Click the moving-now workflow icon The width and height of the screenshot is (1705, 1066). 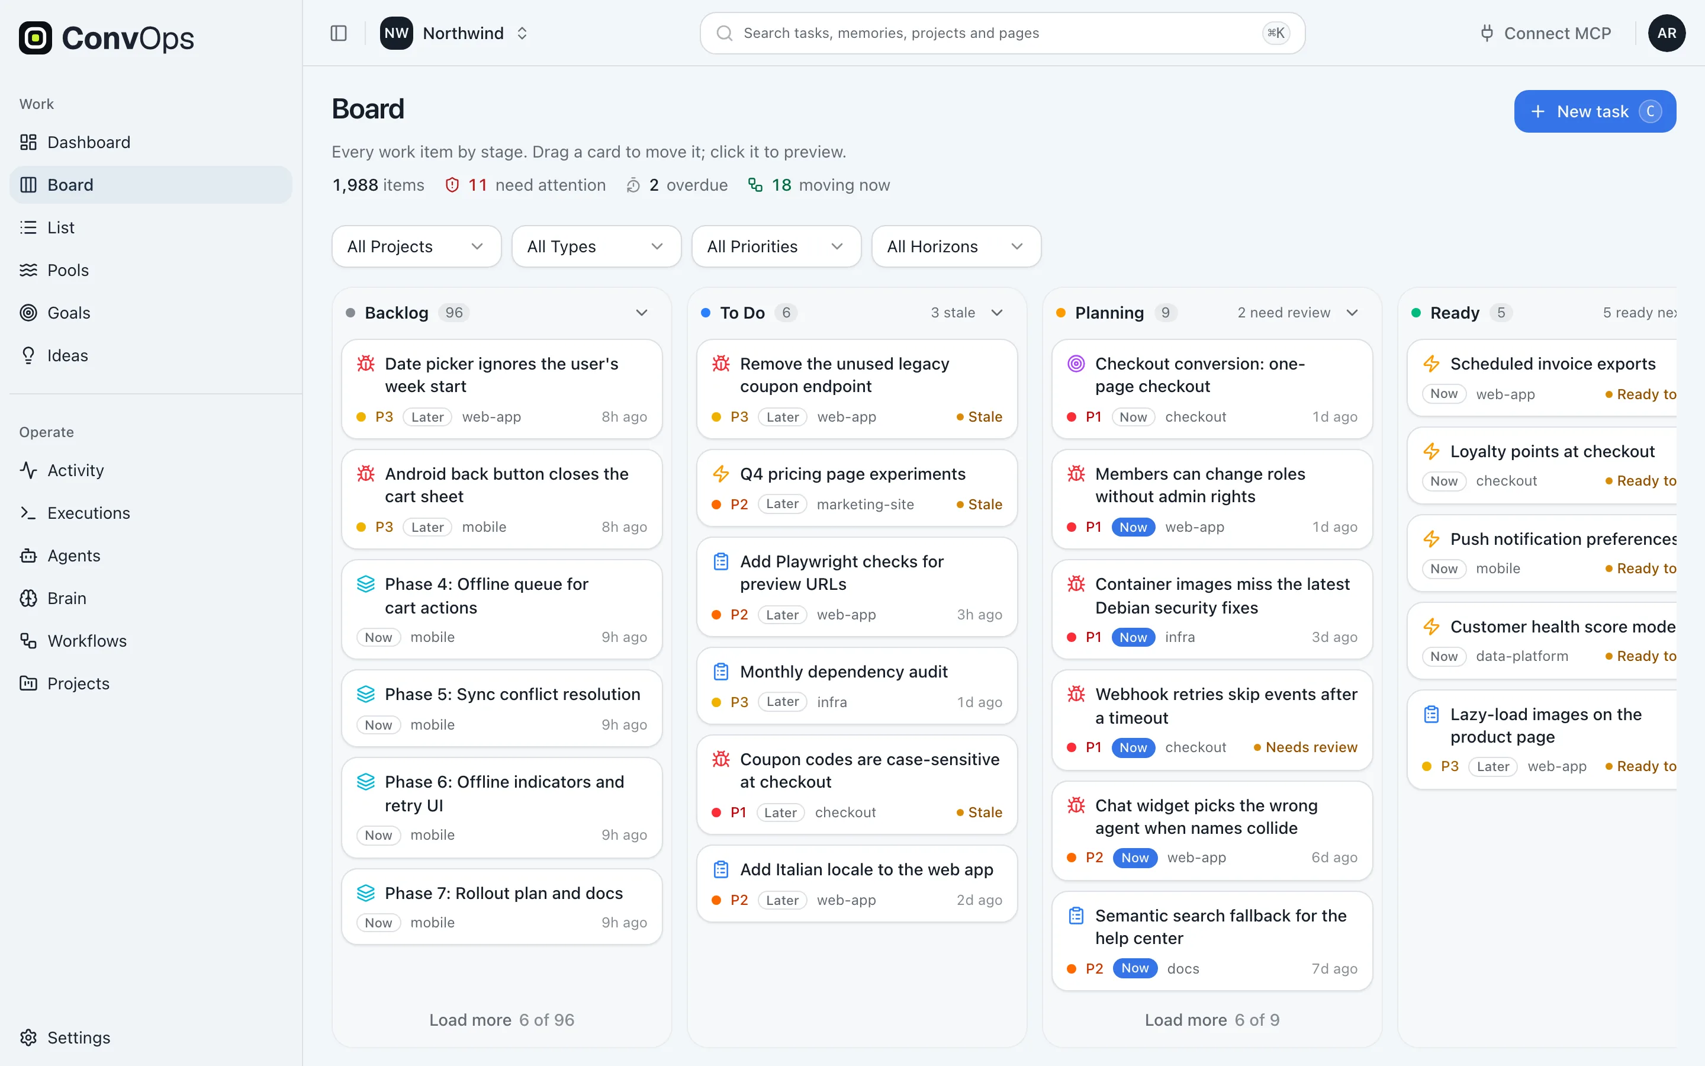tap(755, 185)
